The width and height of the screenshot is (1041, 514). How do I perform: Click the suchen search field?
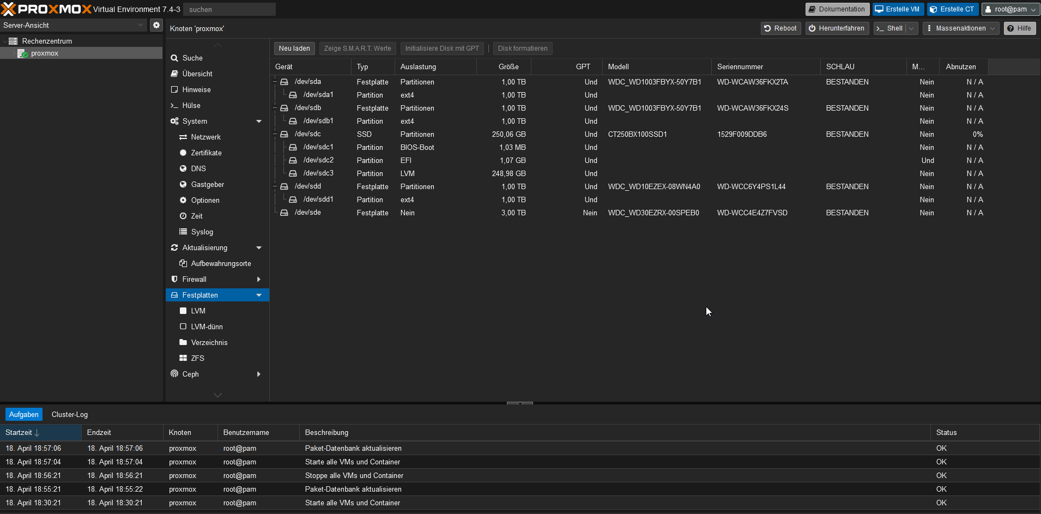pos(229,9)
